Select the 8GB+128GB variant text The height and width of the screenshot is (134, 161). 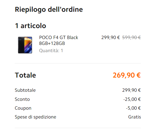52,43
